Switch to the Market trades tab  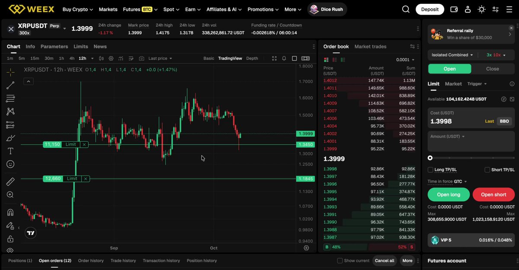click(x=370, y=47)
